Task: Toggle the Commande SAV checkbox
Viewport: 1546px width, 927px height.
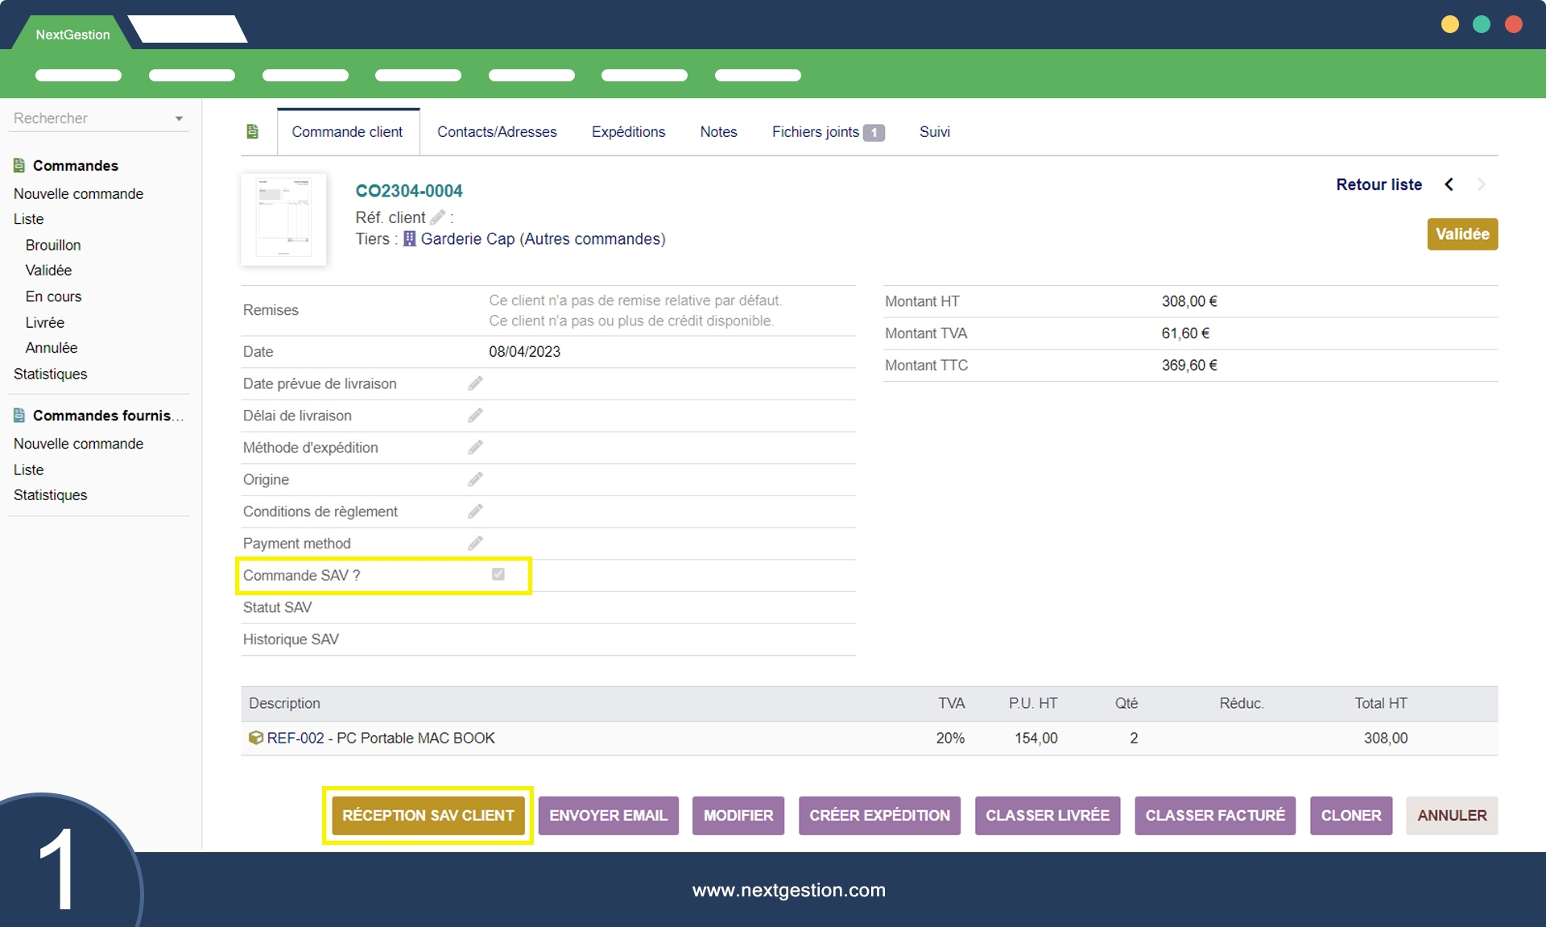Action: coord(498,574)
